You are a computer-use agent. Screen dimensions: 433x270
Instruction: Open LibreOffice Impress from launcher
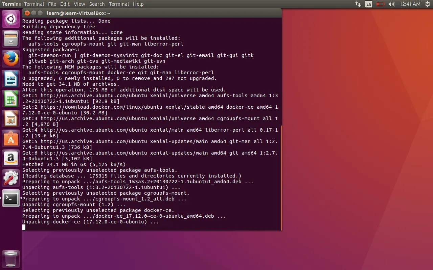(x=11, y=118)
